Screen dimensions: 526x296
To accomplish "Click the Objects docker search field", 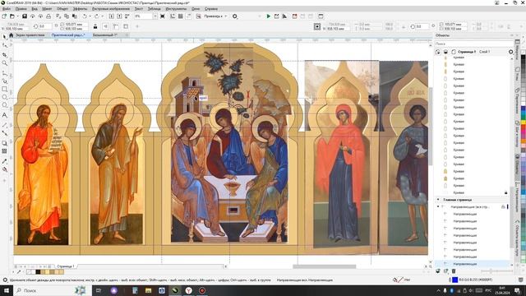I will tap(473, 44).
